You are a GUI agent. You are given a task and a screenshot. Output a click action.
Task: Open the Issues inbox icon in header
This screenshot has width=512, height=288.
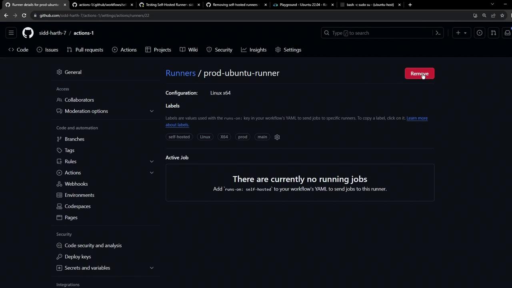coord(479,33)
